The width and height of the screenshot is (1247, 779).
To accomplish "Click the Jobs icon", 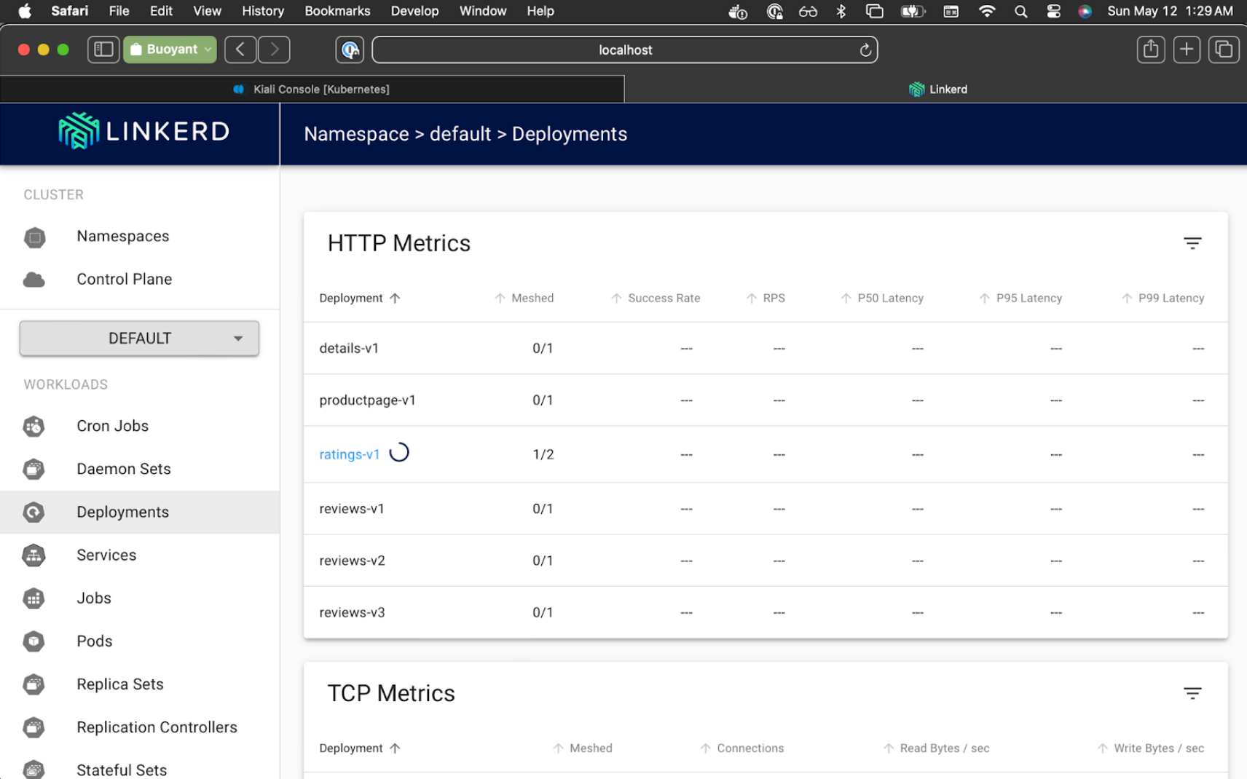I will pos(34,598).
